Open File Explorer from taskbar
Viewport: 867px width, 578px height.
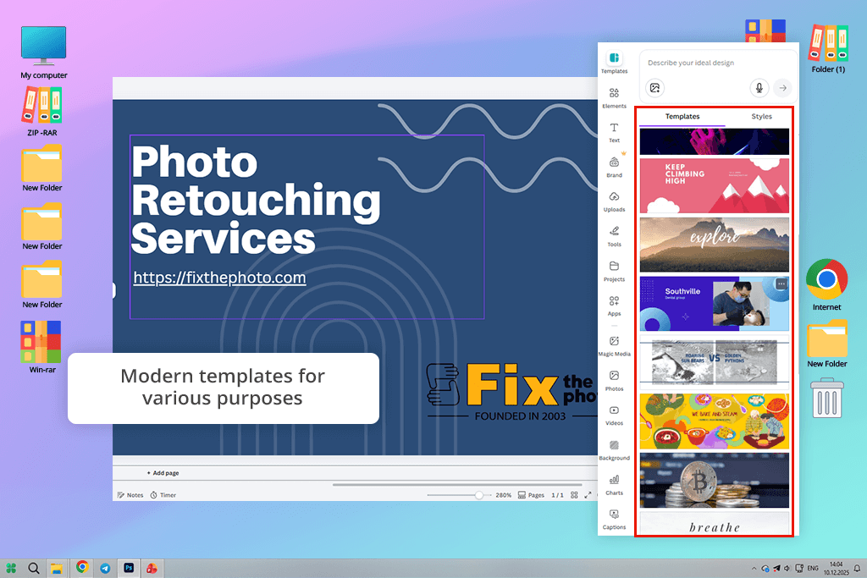[57, 568]
